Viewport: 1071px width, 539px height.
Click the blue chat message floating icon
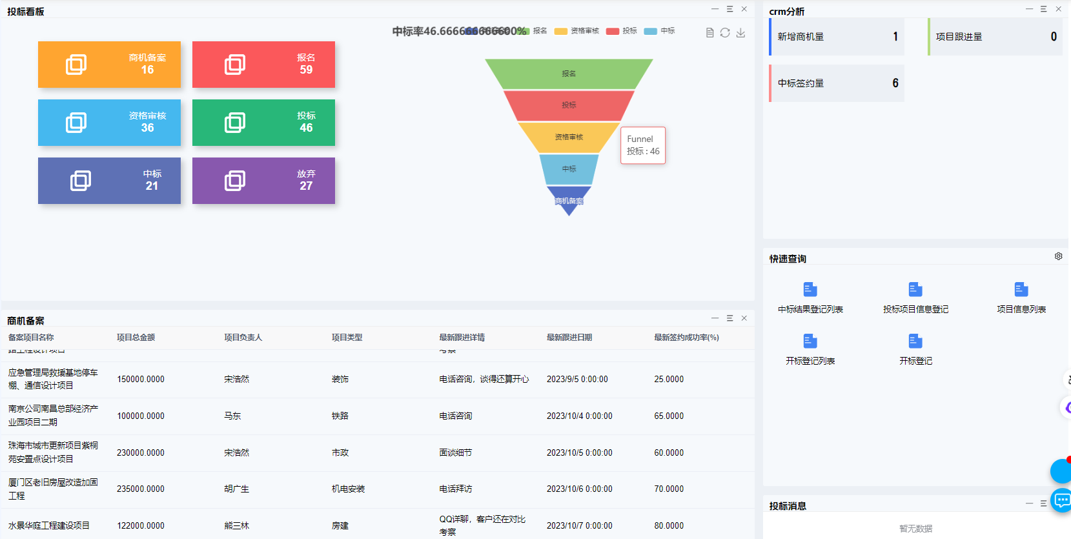pyautogui.click(x=1061, y=500)
